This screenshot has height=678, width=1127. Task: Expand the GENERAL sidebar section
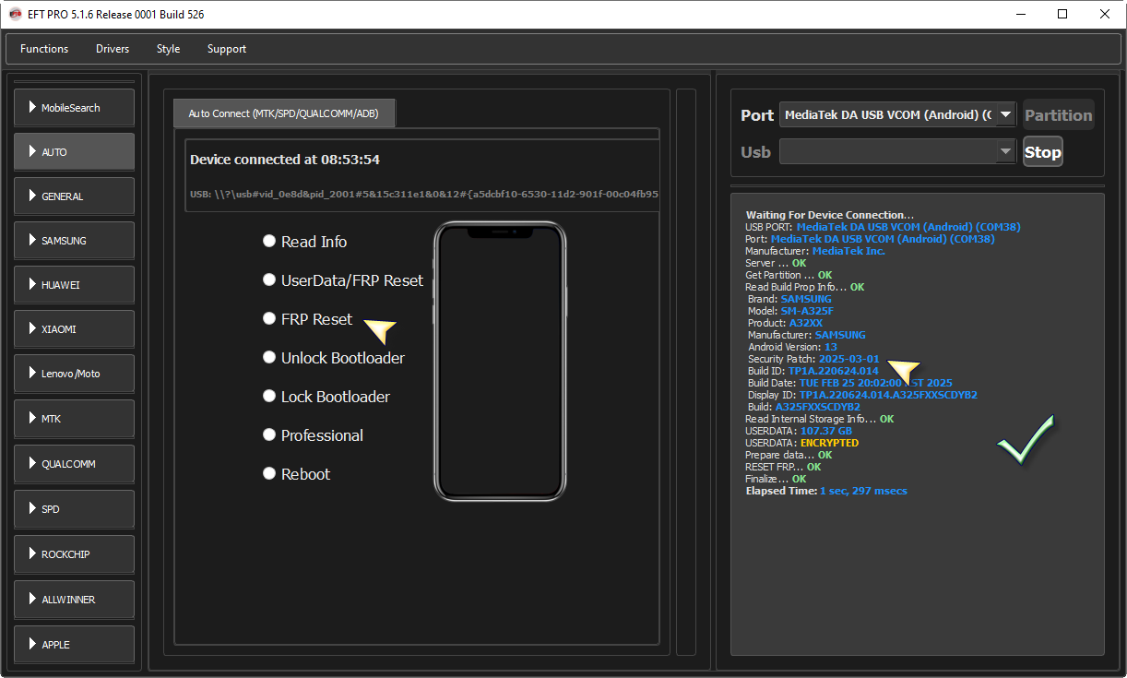pyautogui.click(x=75, y=196)
